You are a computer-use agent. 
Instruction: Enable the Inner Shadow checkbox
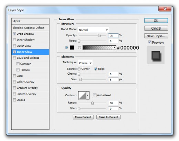click(14, 40)
